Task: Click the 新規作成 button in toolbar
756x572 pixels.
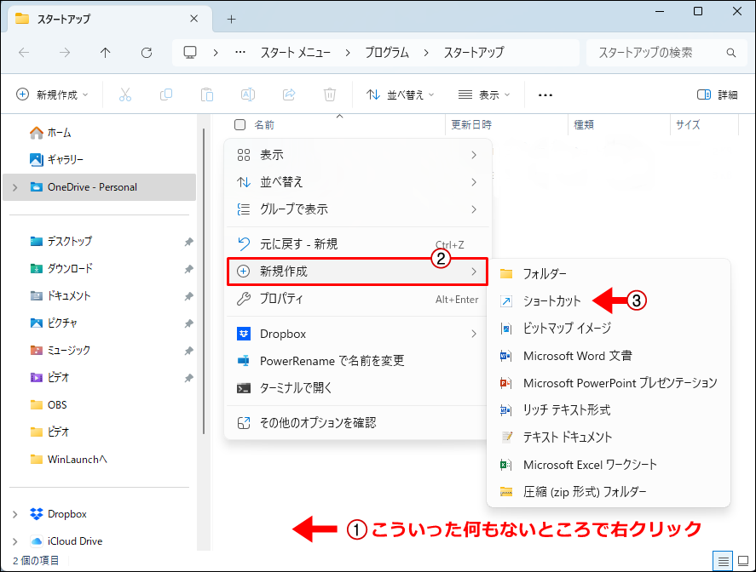Action: [x=52, y=94]
